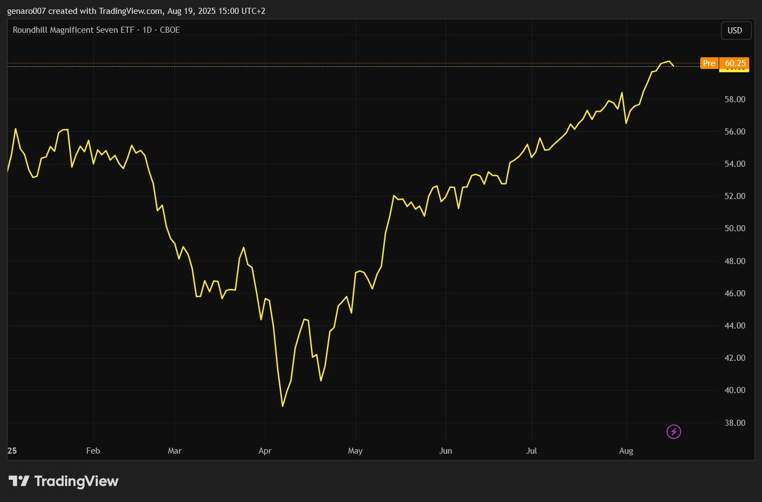Screen dimensions: 762x502
Task: Click the May label on time axis
Action: [355, 451]
